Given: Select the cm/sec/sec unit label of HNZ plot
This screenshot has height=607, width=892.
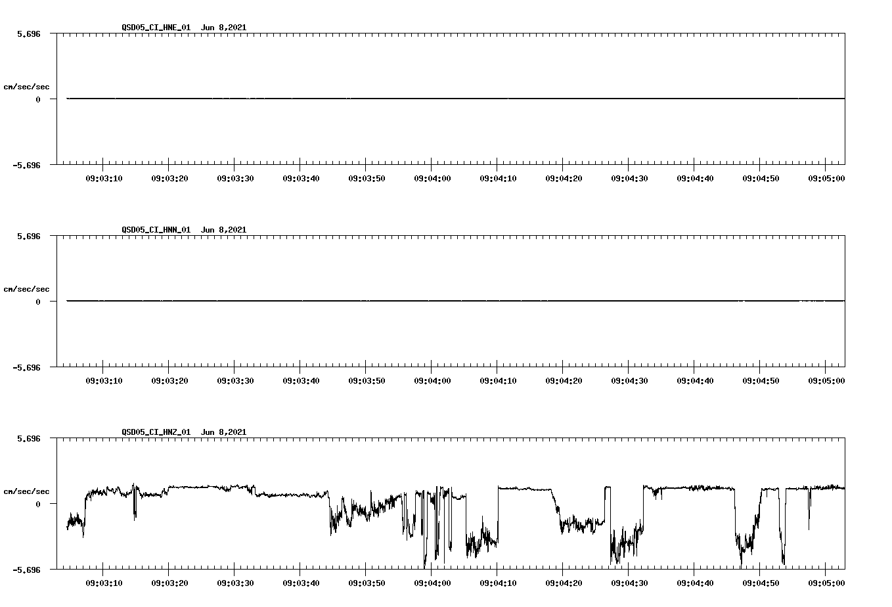Looking at the screenshot, I should (26, 491).
